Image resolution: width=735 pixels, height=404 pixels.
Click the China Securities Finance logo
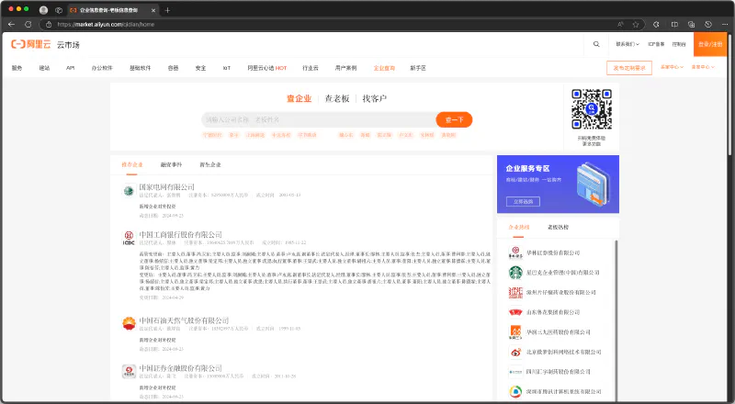tap(129, 371)
